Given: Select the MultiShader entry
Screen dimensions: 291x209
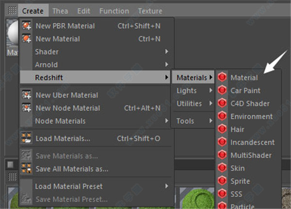Looking at the screenshot, I should (251, 155).
